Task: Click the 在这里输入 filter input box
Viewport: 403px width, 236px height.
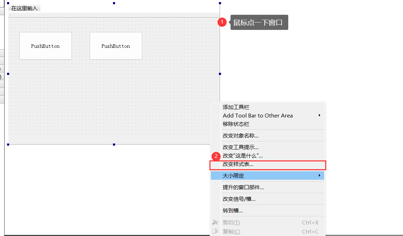Action: pyautogui.click(x=24, y=7)
